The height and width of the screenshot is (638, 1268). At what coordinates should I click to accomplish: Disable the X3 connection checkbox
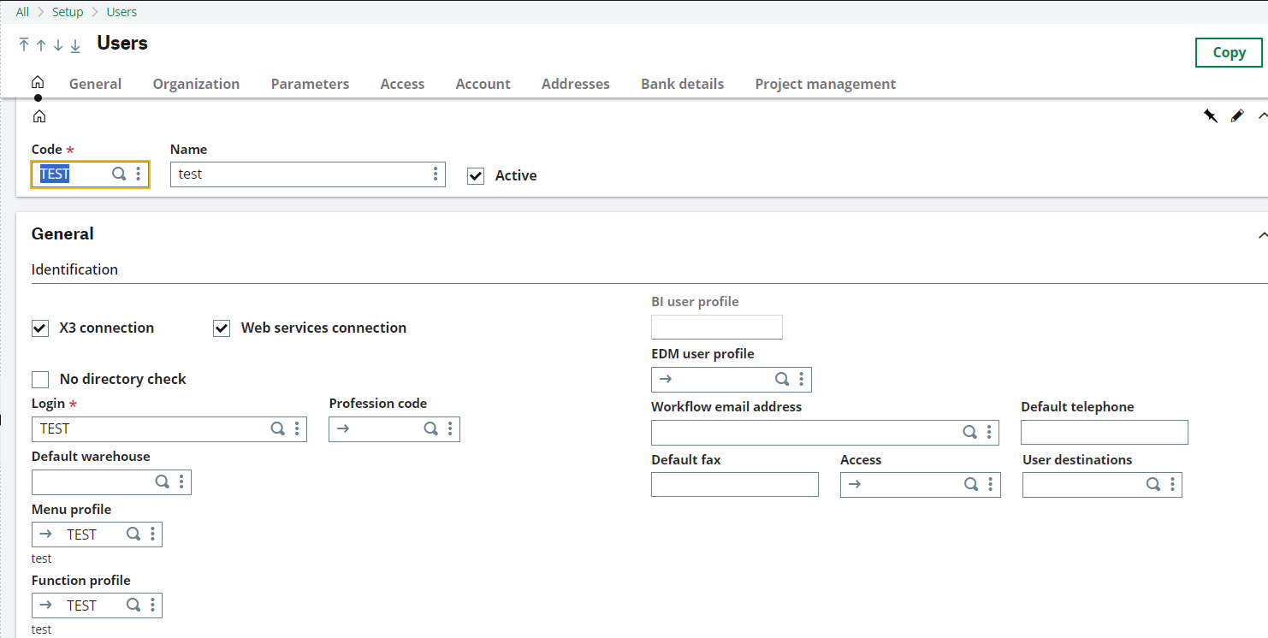pos(39,328)
